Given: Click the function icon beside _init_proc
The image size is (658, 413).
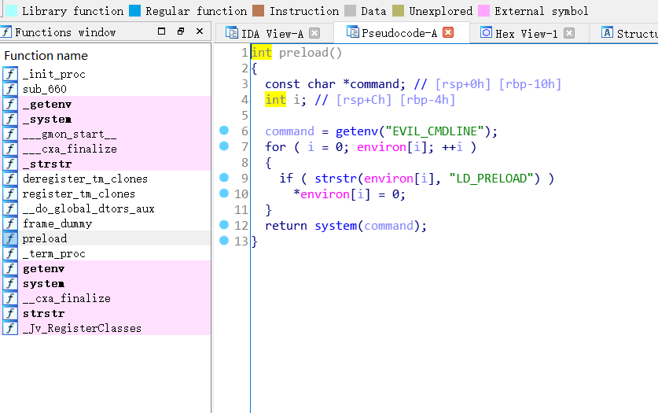Looking at the screenshot, I should (9, 74).
